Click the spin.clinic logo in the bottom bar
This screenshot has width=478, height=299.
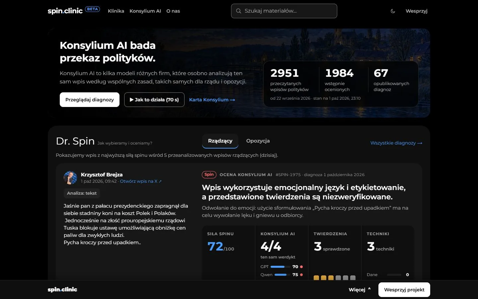click(62, 290)
